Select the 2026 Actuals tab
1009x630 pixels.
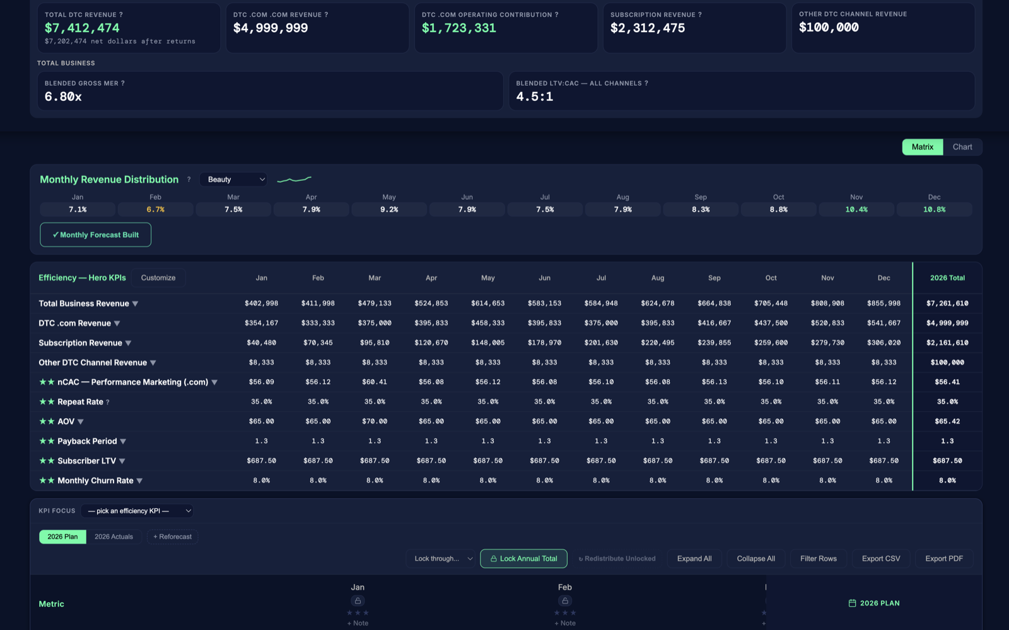pos(114,537)
